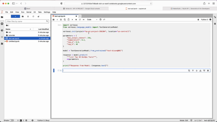This screenshot has height=122, width=217.
Task: Click the debugger bug icon
Action: [x=198, y=20]
